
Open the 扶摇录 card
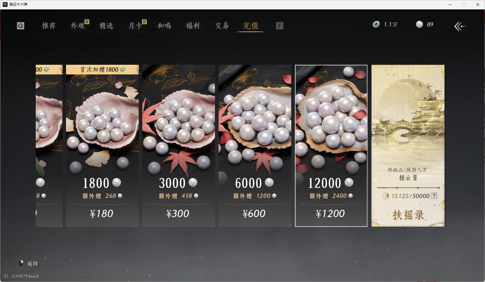pyautogui.click(x=408, y=146)
